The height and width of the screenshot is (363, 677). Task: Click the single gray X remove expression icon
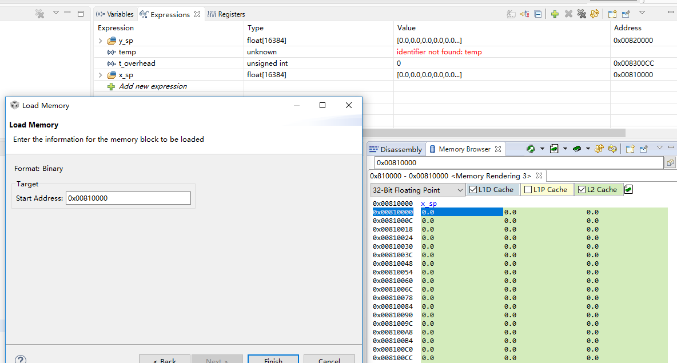click(568, 14)
